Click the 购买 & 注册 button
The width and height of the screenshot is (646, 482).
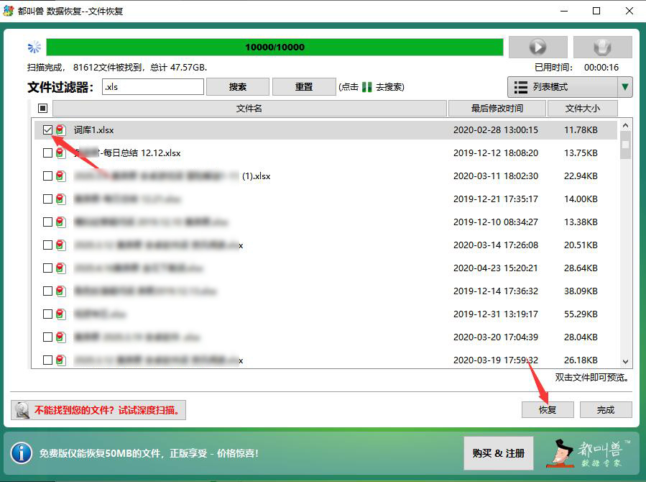(x=498, y=453)
